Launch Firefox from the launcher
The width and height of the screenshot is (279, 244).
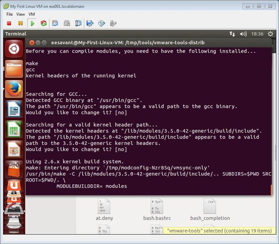click(14, 89)
